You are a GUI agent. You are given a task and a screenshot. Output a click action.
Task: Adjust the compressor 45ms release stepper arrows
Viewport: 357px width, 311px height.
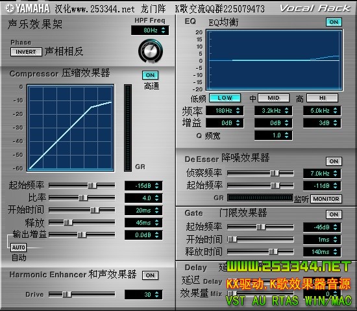coord(156,223)
